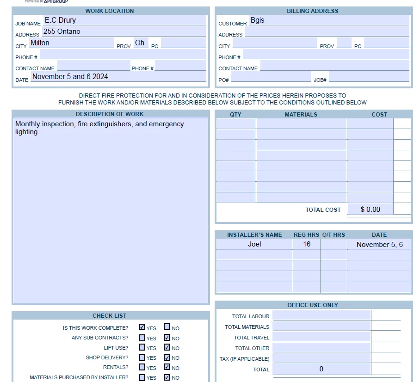Click the billing Address field
Viewport: 414px width, 382px height.
pyautogui.click(x=327, y=31)
